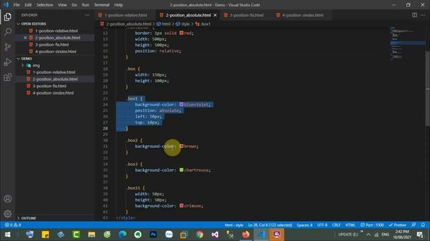The image size is (430, 241).
Task: Click errors and warnings count in status bar
Action: pos(13,225)
